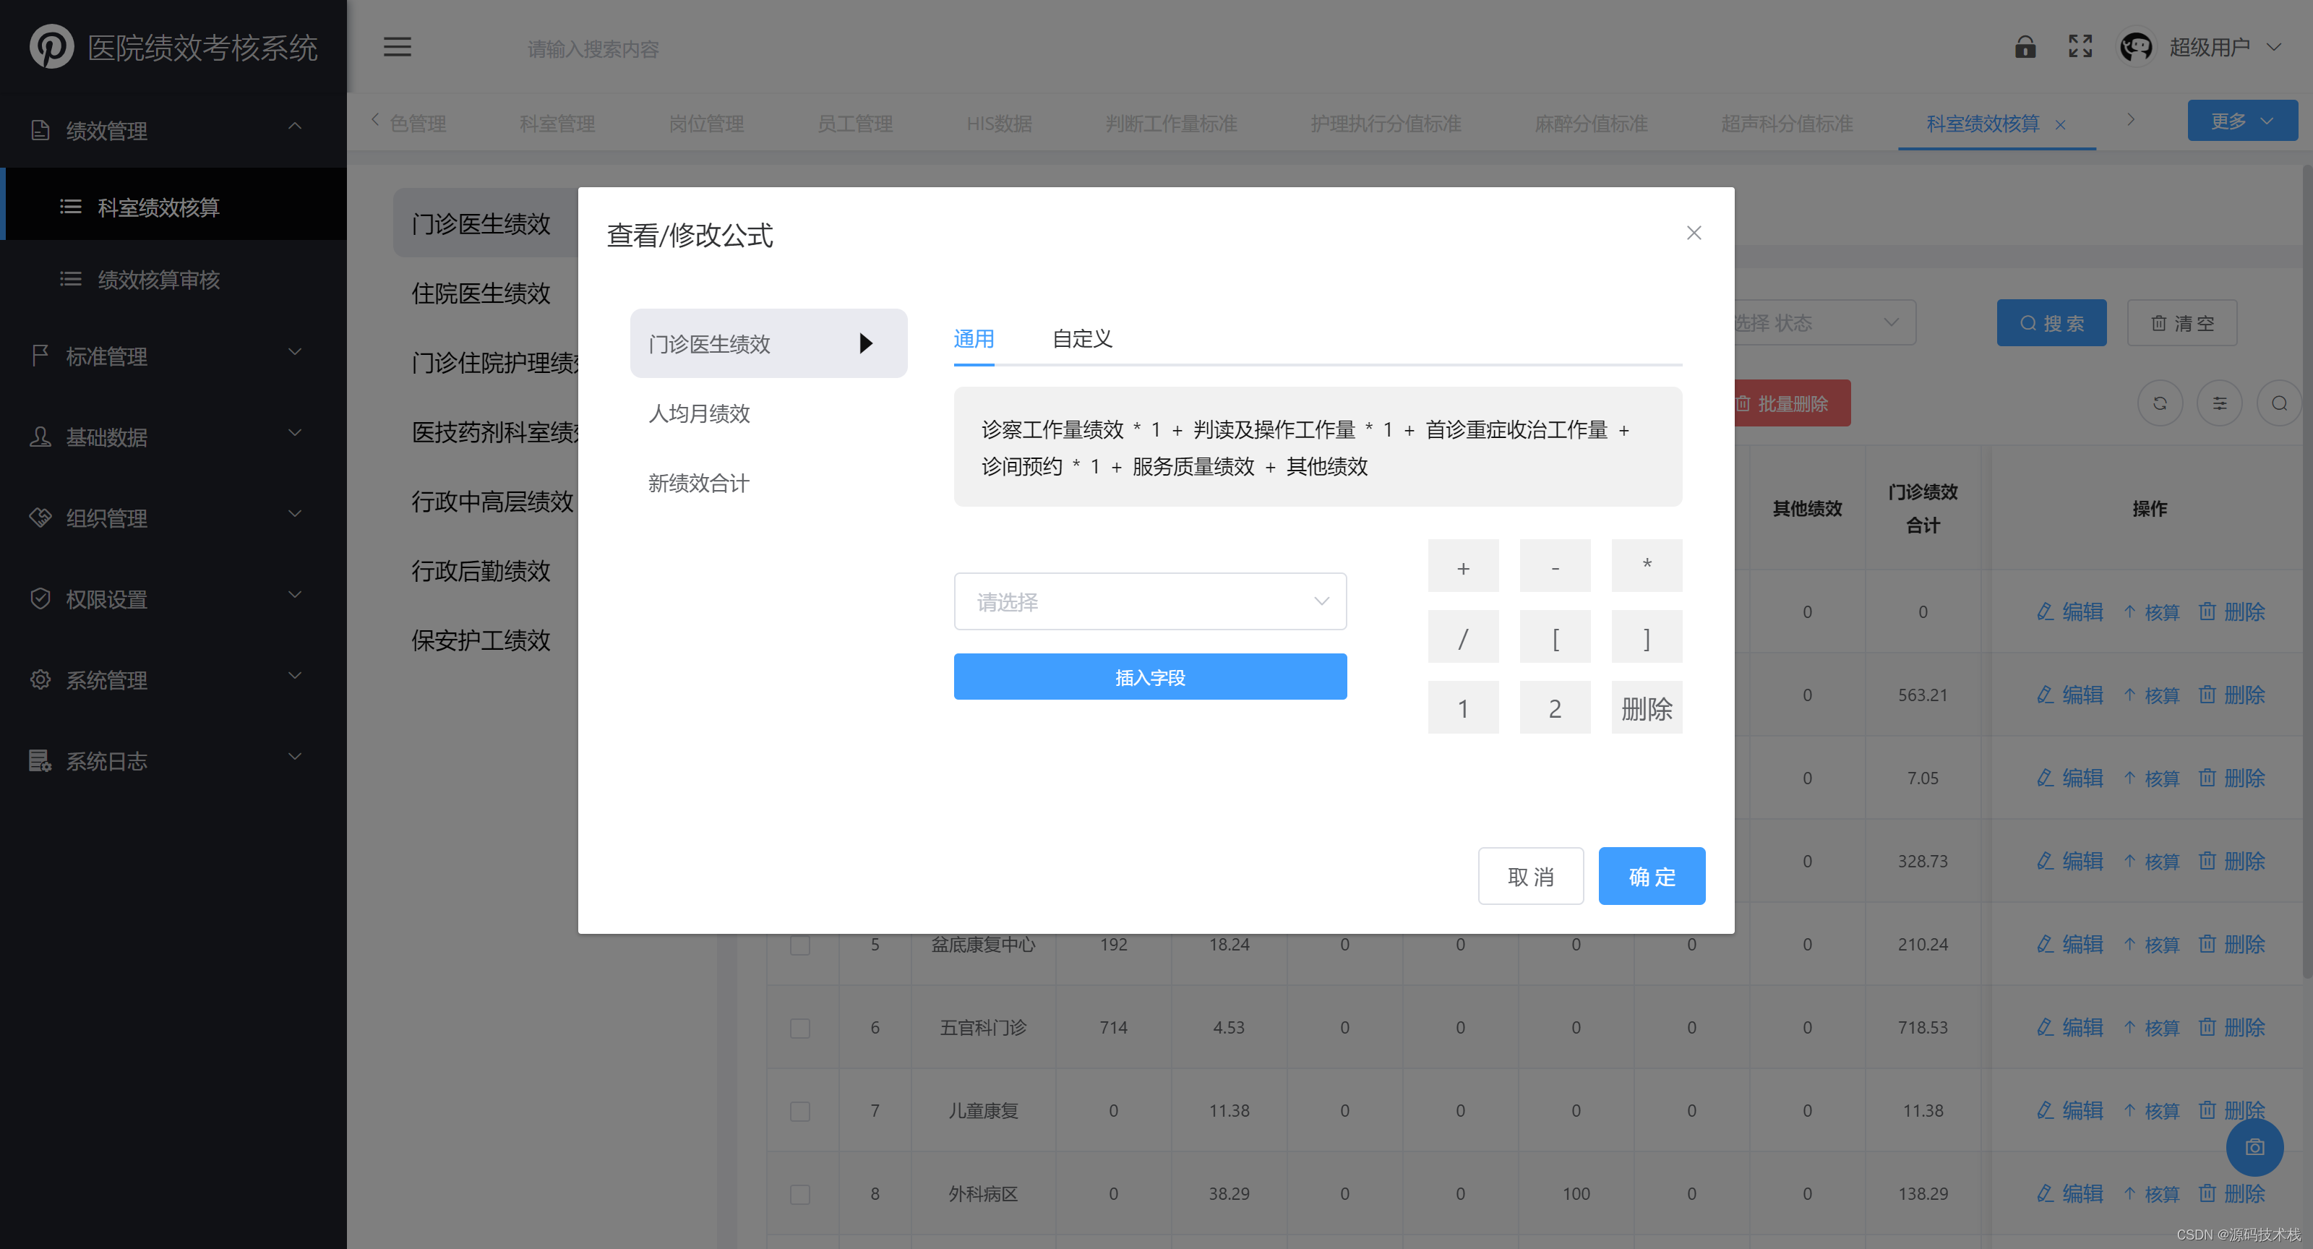Switch to the 自定义 tab
2313x1249 pixels.
pyautogui.click(x=1082, y=338)
